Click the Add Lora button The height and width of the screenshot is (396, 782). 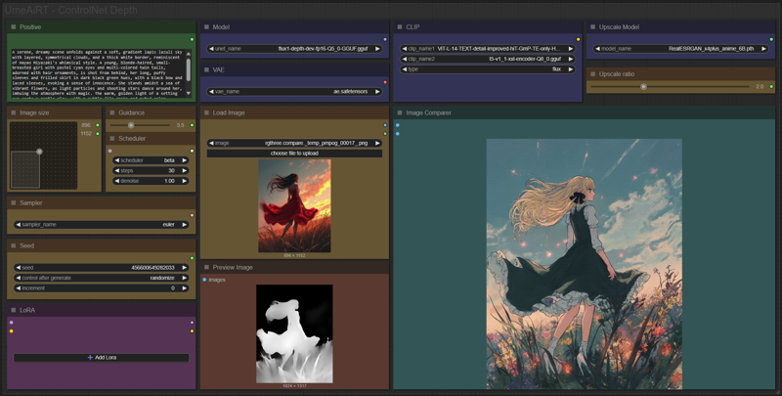[x=102, y=358]
